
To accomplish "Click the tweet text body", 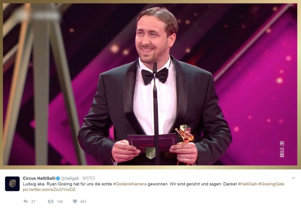I will (x=153, y=186).
